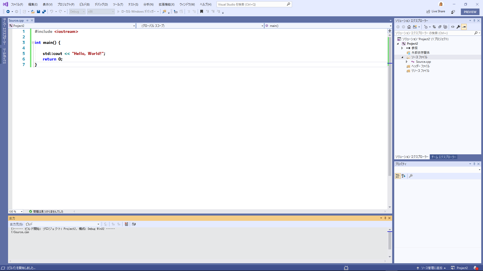The image size is (483, 271).
Task: Select the Live Share icon
Action: 436,11
